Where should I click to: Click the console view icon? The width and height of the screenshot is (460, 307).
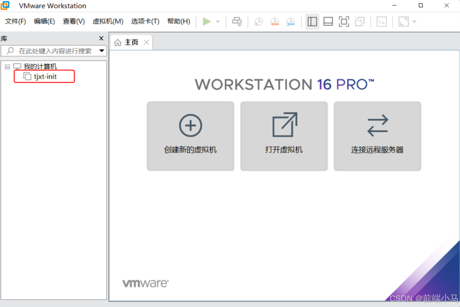382,21
